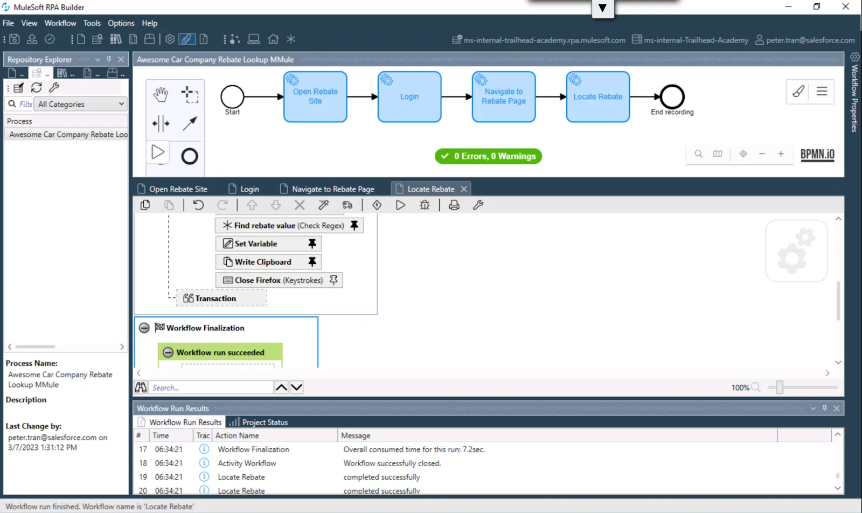Open the Tools menu
The height and width of the screenshot is (513, 862).
[x=92, y=23]
